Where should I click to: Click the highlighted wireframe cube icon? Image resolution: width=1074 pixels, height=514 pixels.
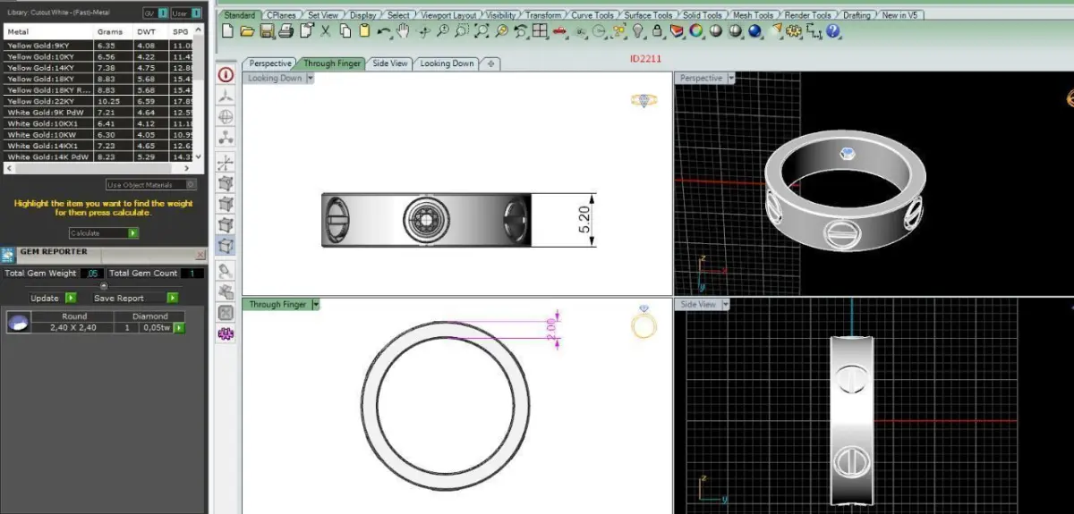[226, 245]
